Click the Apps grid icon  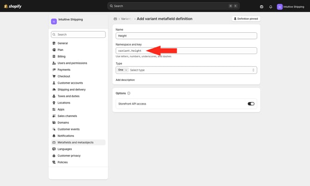tap(54, 109)
